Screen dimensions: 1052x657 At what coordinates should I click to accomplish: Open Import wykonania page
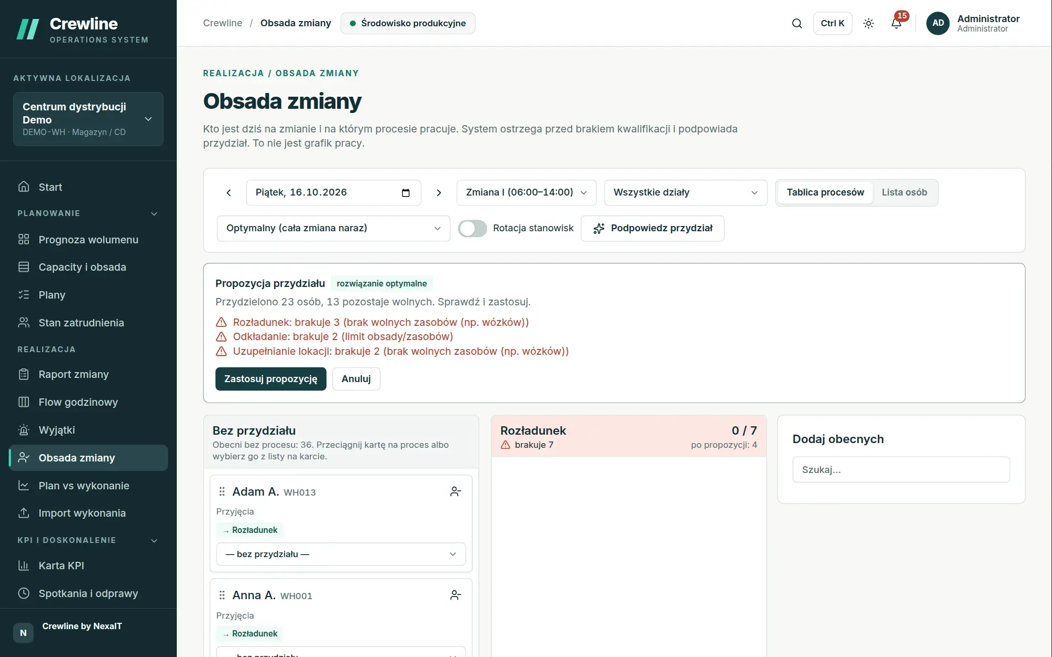point(88,513)
